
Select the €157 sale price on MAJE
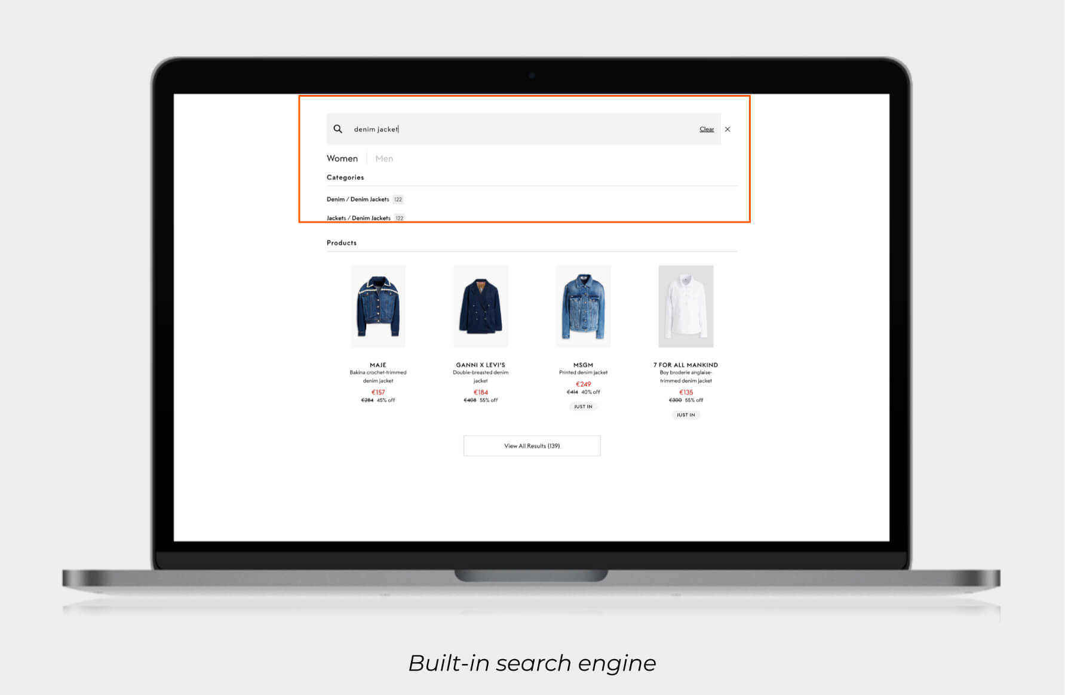click(x=378, y=392)
